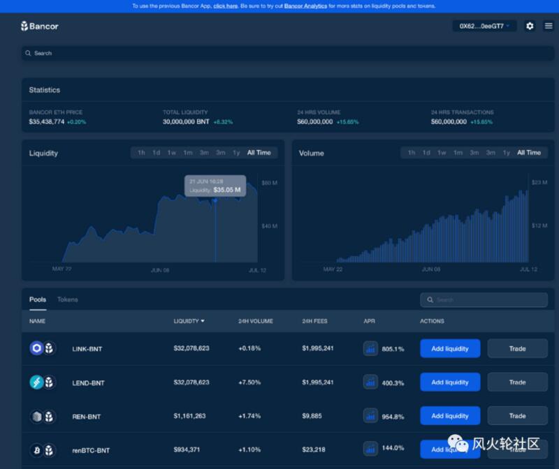Click the $23,218 fees value
Image resolution: width=559 pixels, height=469 pixels.
click(x=313, y=449)
